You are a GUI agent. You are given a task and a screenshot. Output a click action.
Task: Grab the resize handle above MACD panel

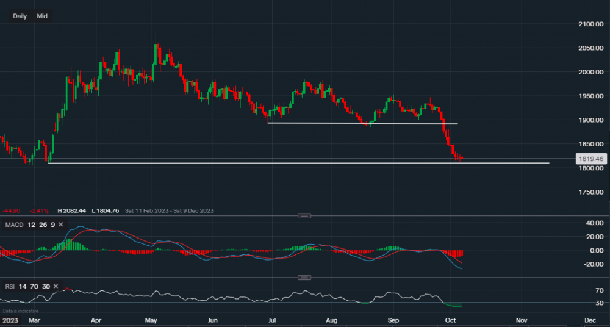click(304, 215)
